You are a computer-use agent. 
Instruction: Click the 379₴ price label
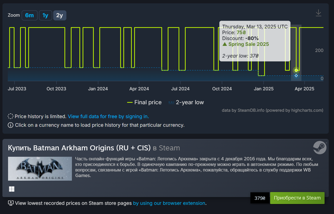tap(260, 198)
